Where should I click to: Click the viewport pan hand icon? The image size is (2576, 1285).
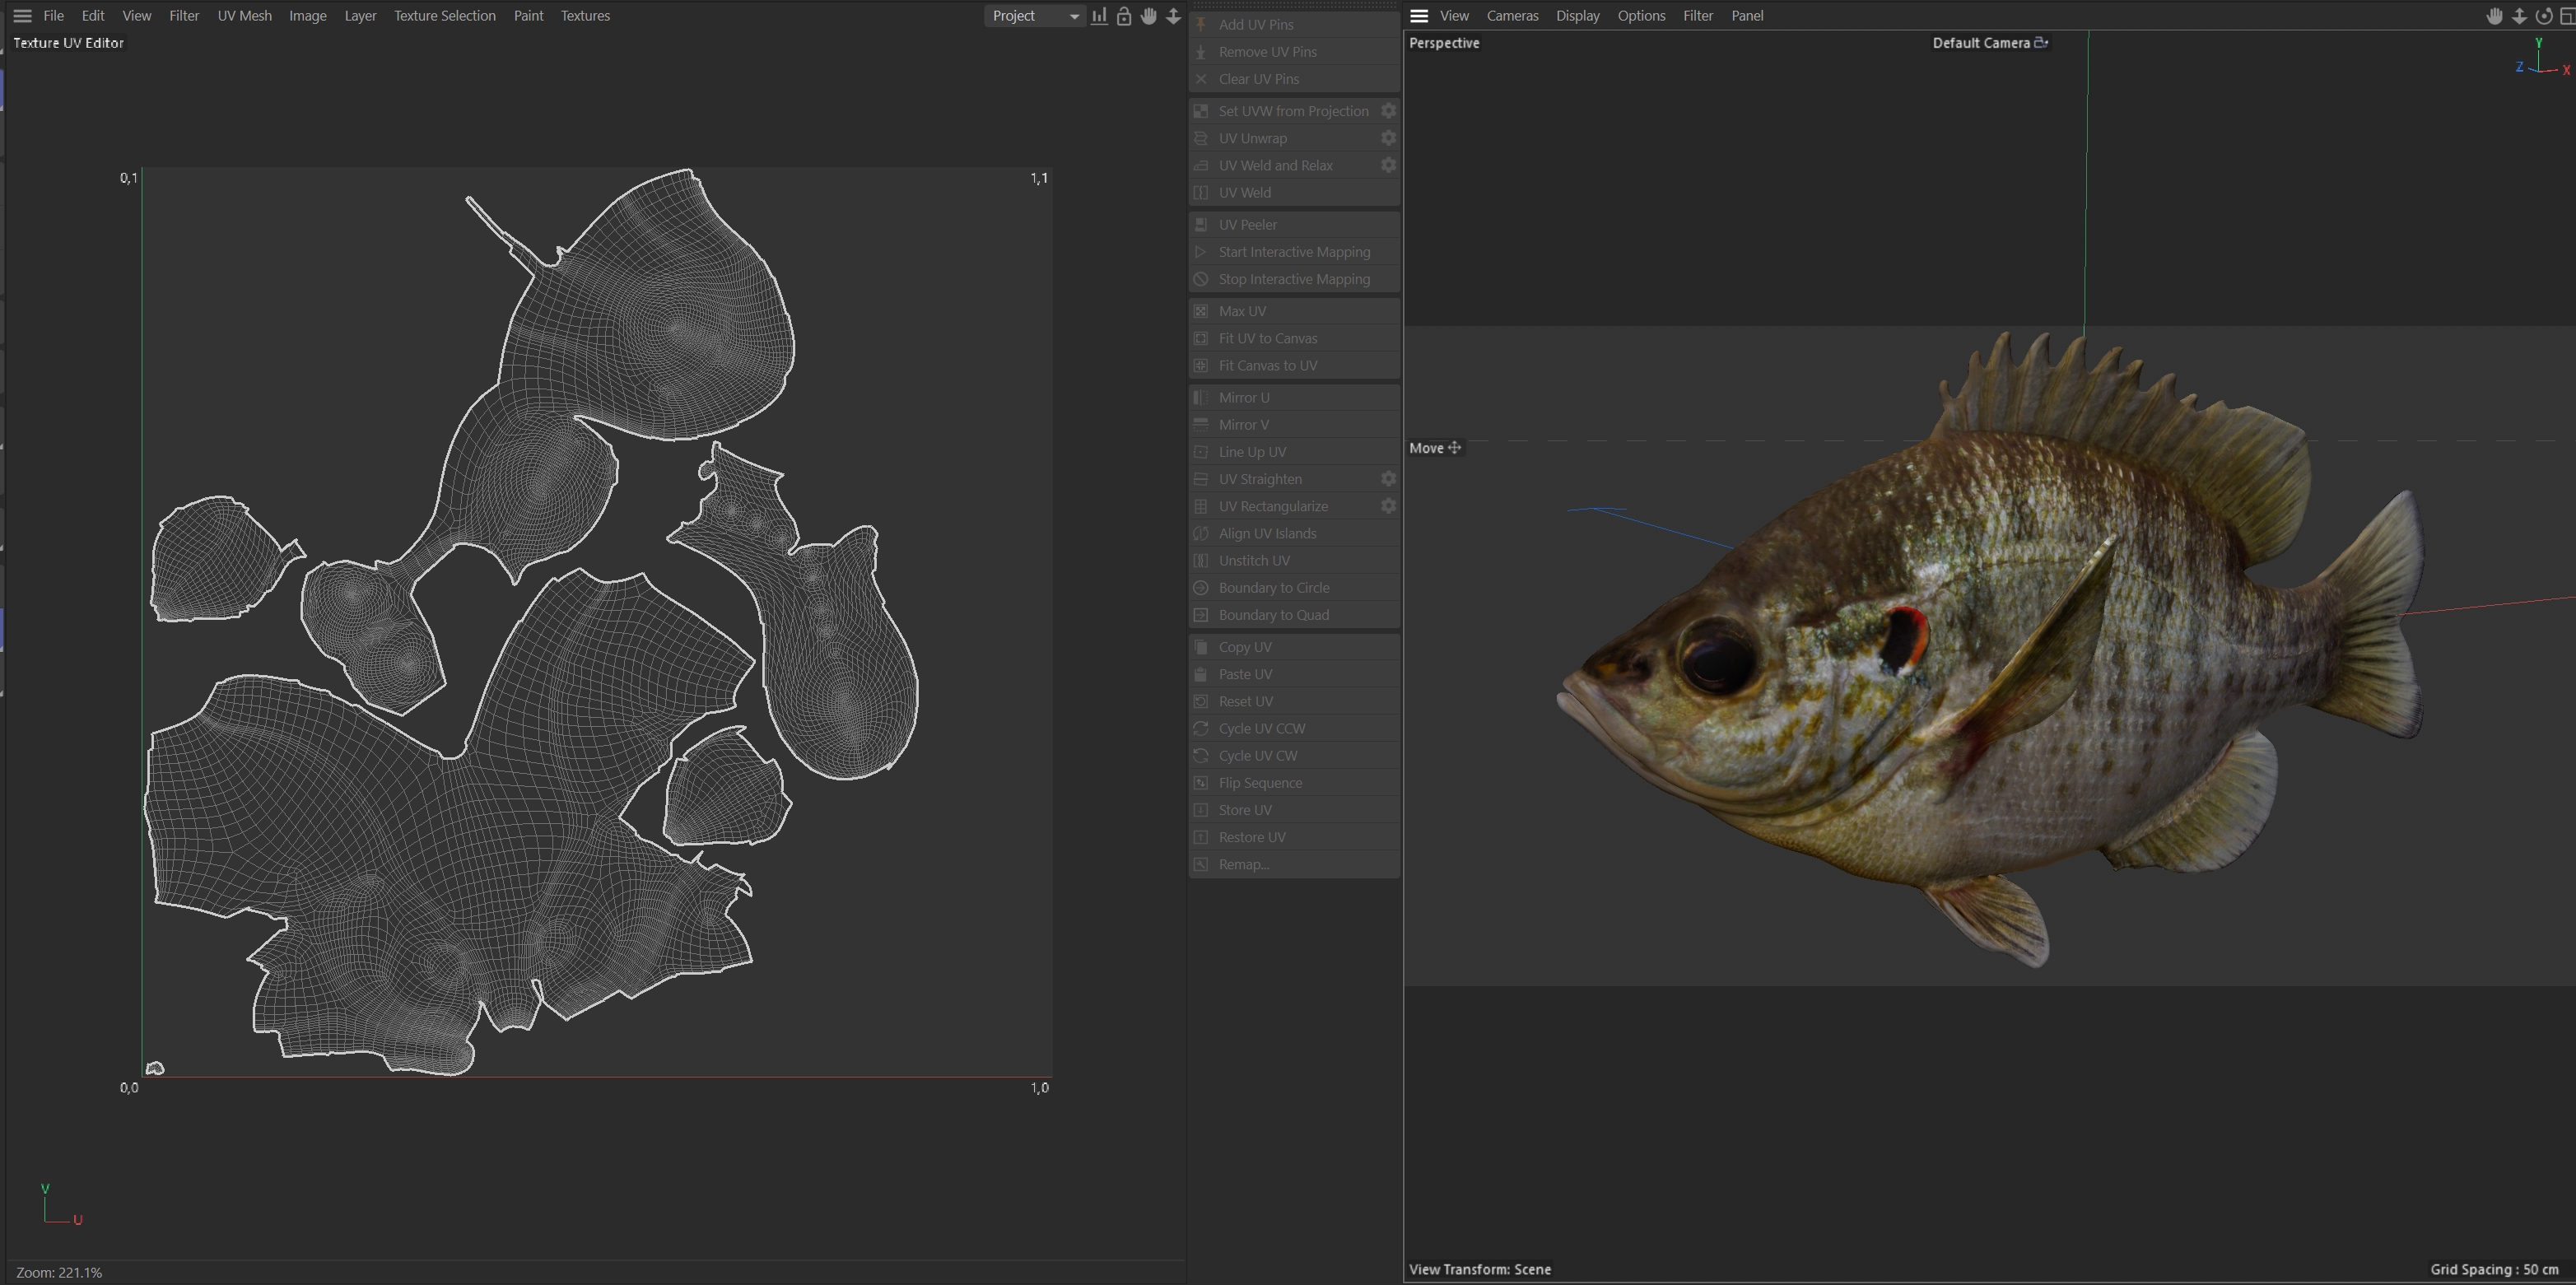click(2494, 16)
